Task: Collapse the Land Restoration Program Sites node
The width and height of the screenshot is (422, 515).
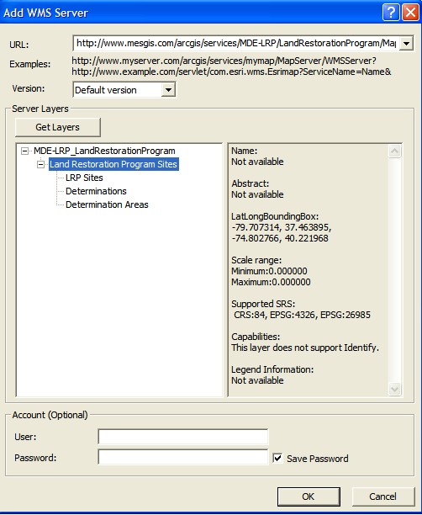Action: pos(40,164)
